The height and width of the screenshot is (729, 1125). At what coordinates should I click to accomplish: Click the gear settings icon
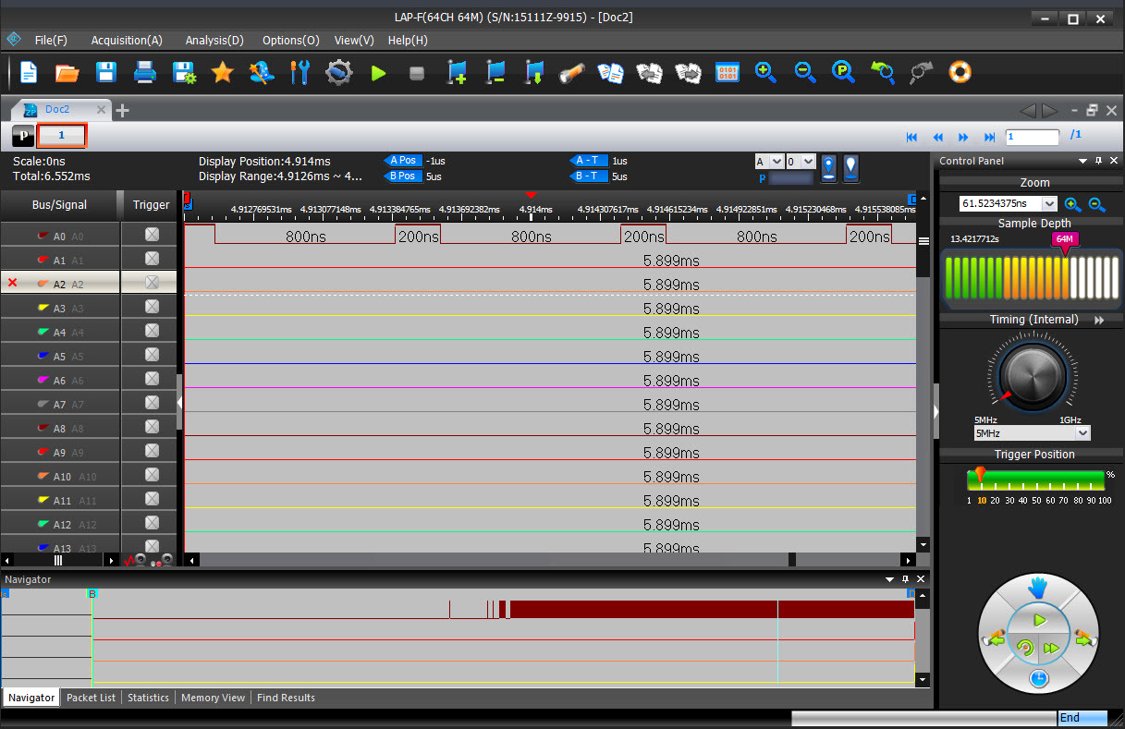coord(339,72)
